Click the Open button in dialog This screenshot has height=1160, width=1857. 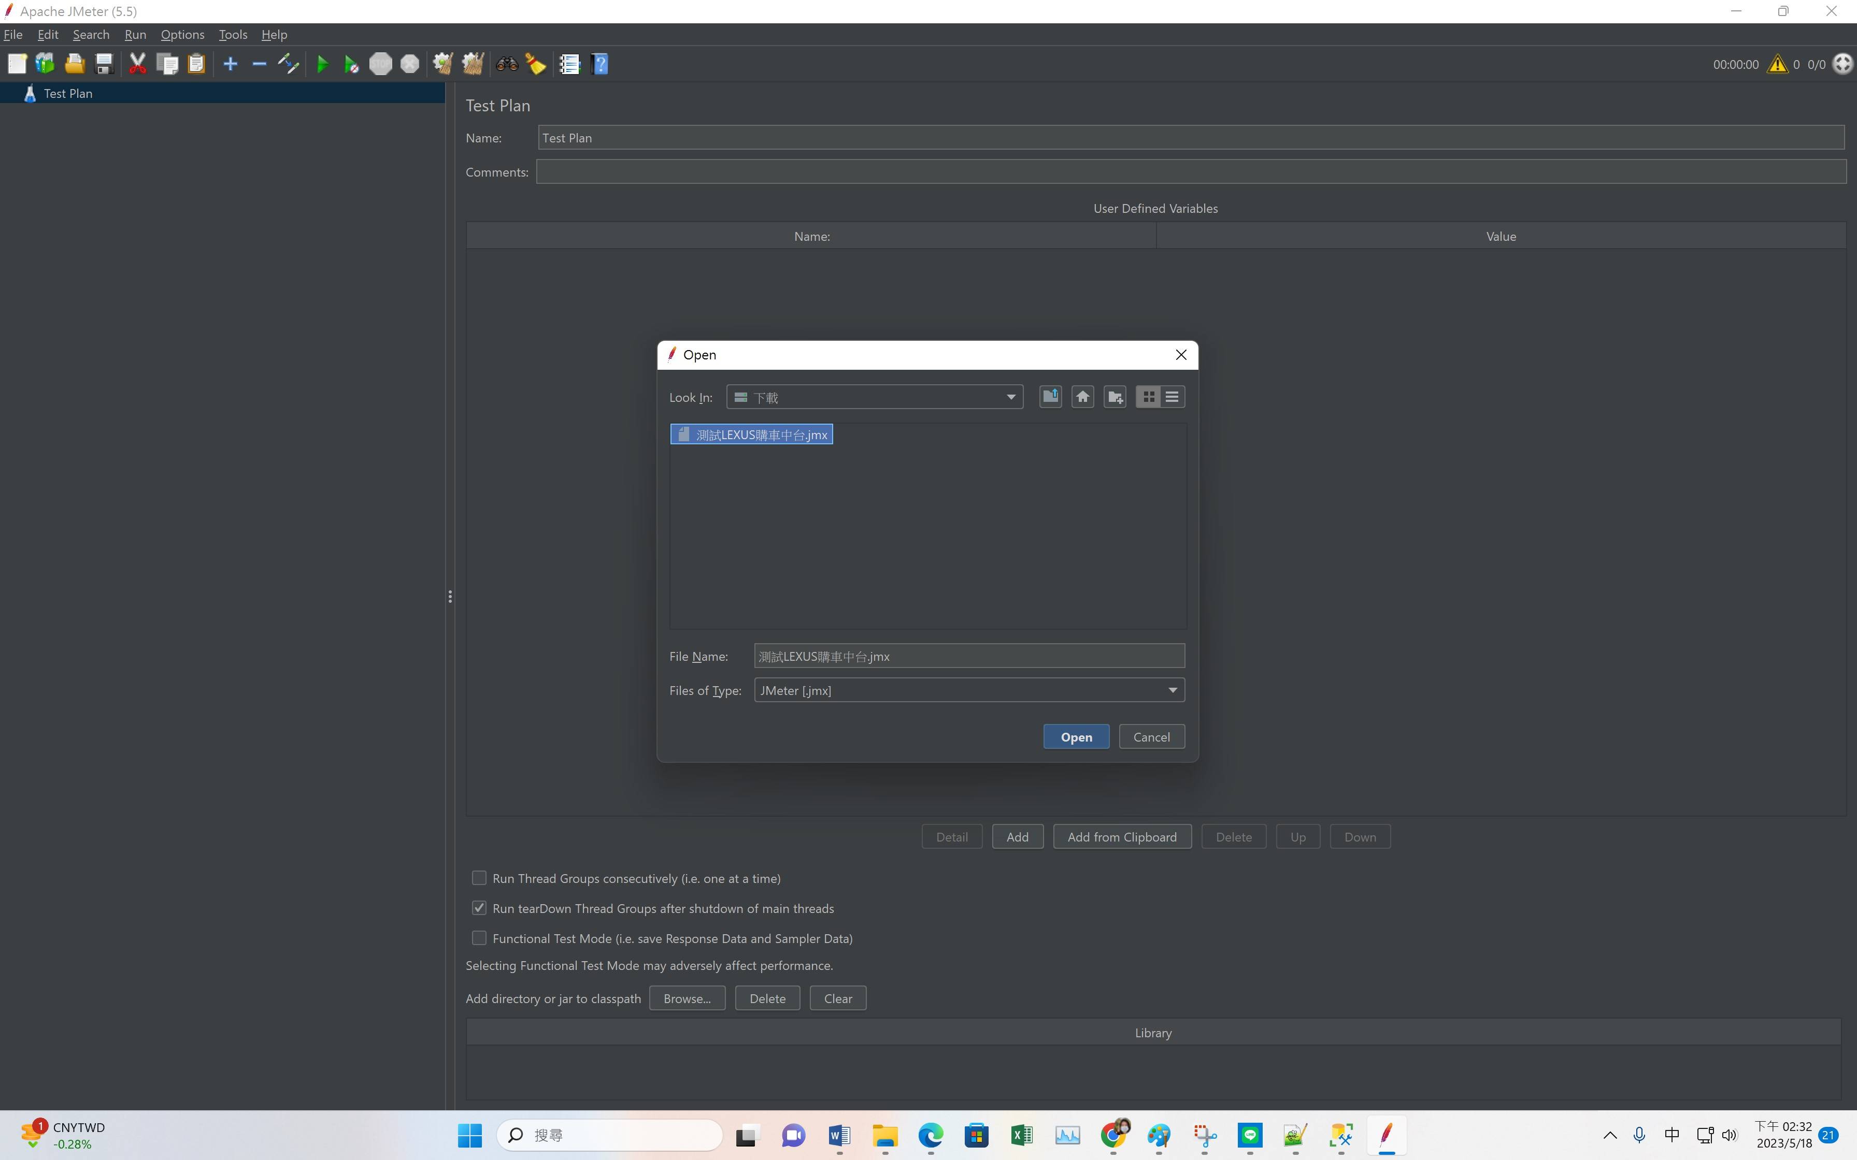pos(1076,736)
